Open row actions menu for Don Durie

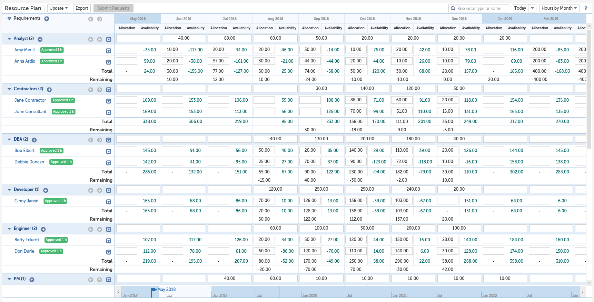coord(109,252)
